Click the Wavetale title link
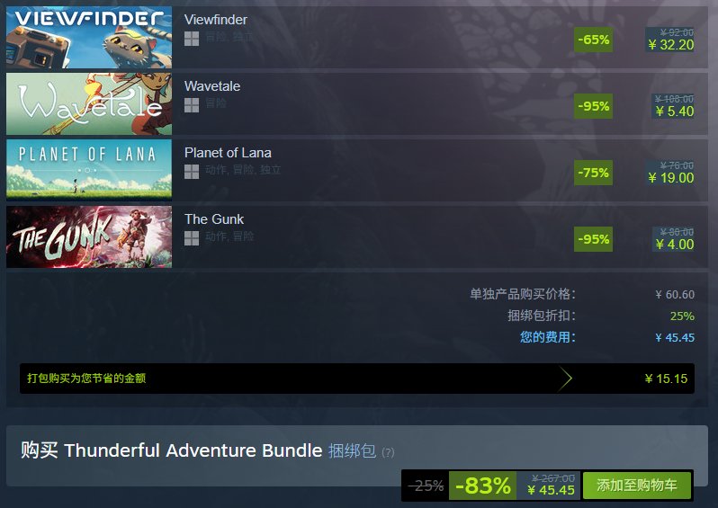718x508 pixels. pos(212,86)
